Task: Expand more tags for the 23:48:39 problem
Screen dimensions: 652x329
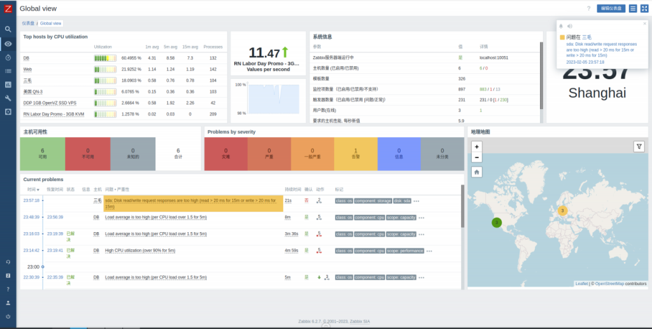Action: (x=422, y=218)
